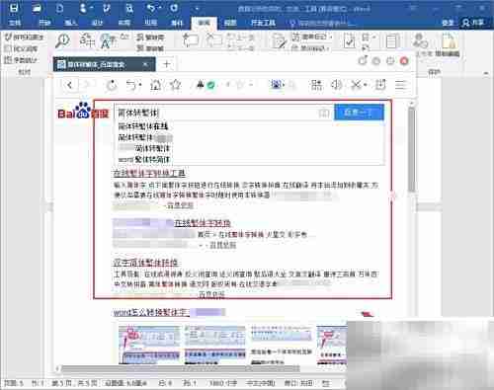The width and height of the screenshot is (494, 390).
Task: Switch to the 视图 View tab
Action: coord(230,23)
